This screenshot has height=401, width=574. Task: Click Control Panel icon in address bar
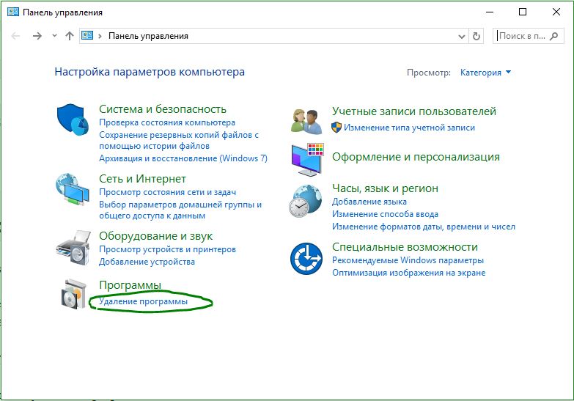[x=87, y=35]
